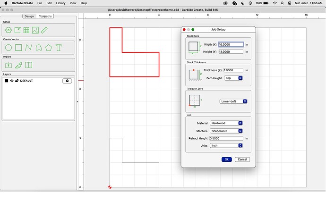Open the Toolpath Zero Lower-Left dropdown
Image resolution: width=326 pixels, height=210 pixels.
tap(233, 101)
